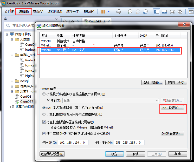Close the 虚拟网络编辑器 dialog
Viewport: 194px width, 162px height.
click(x=184, y=24)
